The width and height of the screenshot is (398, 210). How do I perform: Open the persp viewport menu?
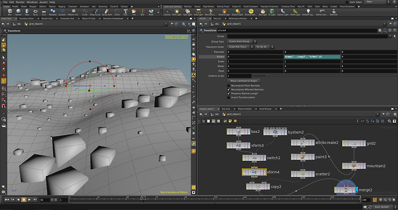170,37
